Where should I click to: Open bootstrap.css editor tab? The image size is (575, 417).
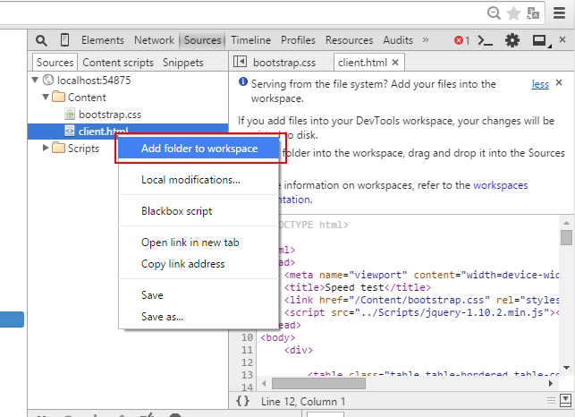click(284, 63)
